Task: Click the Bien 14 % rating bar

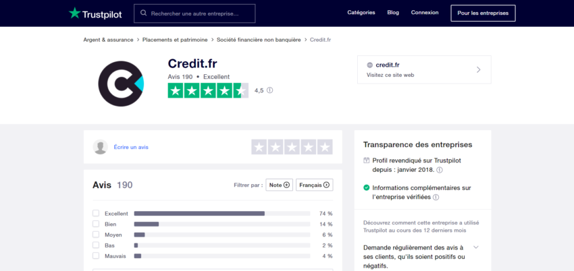Action: 222,224
